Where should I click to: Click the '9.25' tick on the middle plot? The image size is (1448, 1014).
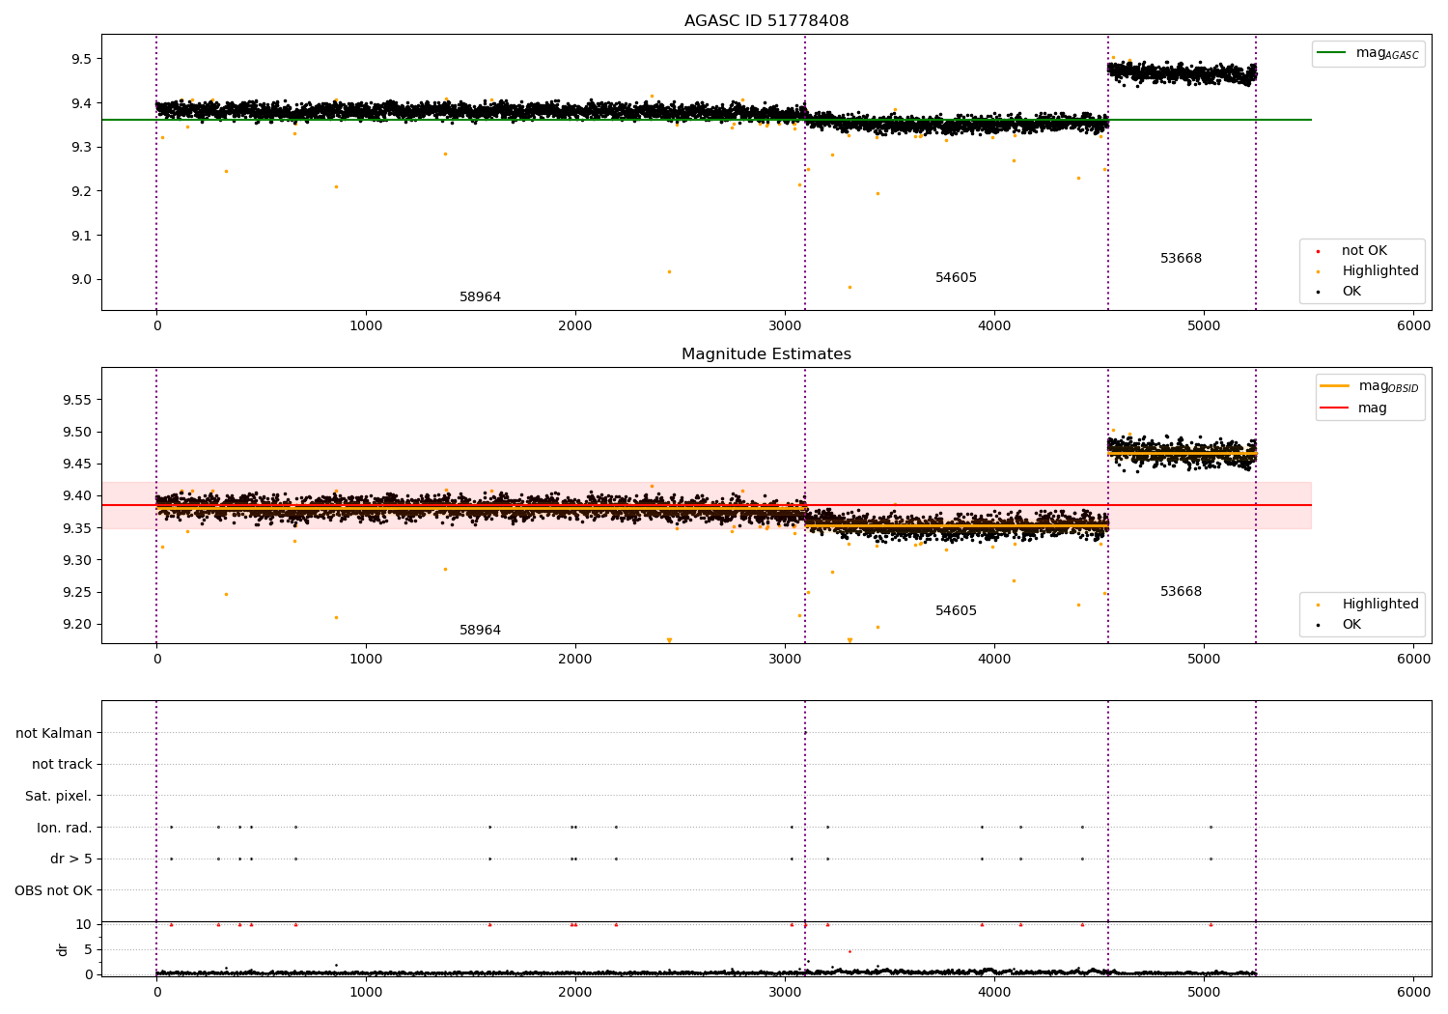click(77, 593)
